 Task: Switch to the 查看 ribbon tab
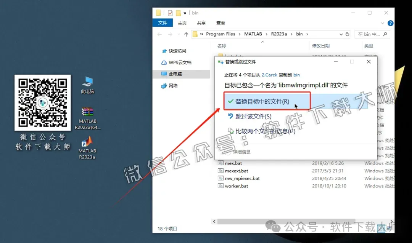pyautogui.click(x=220, y=23)
